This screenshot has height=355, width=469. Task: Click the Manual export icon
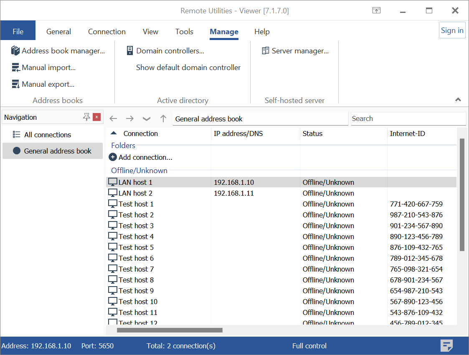click(x=16, y=84)
